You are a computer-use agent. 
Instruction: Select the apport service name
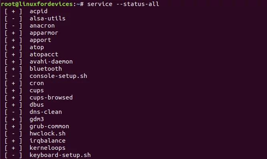(40, 40)
